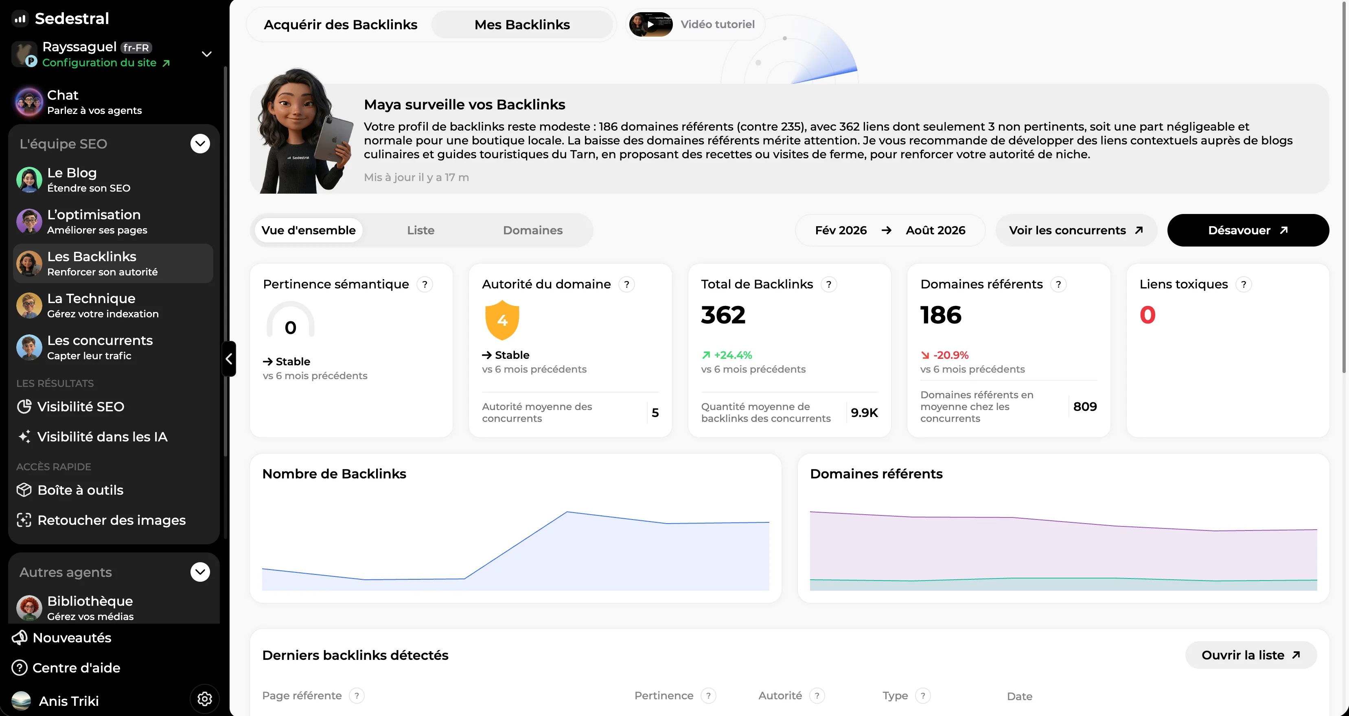Select the Vue d'ensemble tab
1349x716 pixels.
309,230
